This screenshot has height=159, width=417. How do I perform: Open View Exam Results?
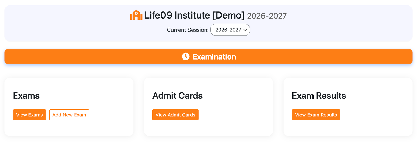point(316,115)
